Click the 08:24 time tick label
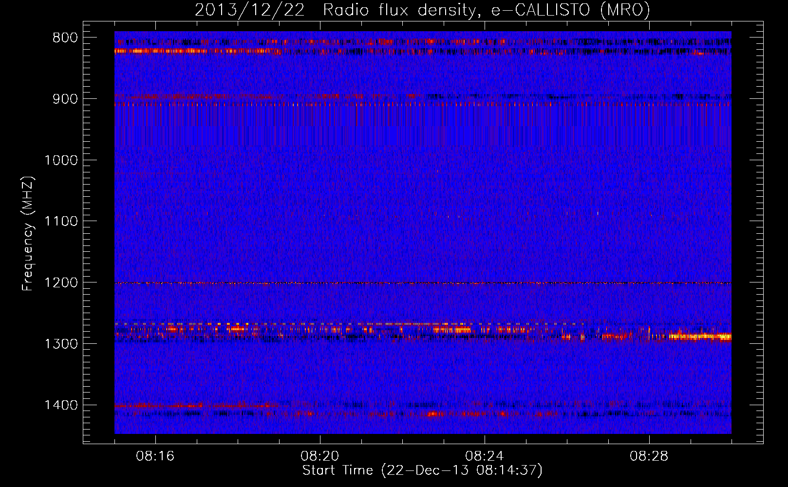This screenshot has width=788, height=487. coord(485,456)
